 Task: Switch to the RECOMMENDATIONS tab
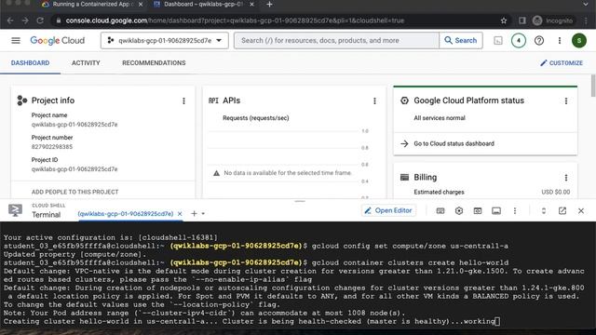click(x=154, y=63)
